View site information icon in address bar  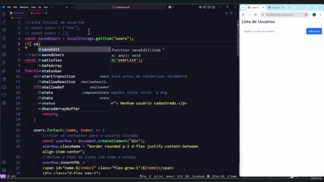pos(263,15)
